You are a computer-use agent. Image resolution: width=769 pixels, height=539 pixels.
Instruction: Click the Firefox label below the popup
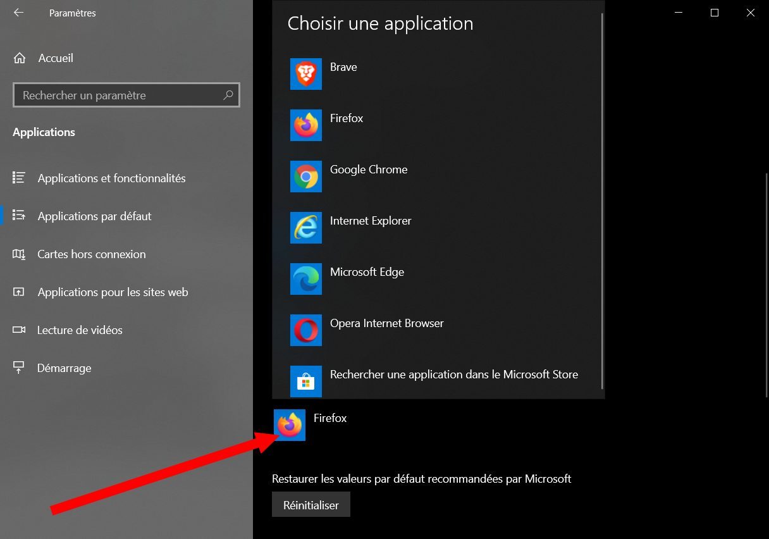(x=330, y=418)
